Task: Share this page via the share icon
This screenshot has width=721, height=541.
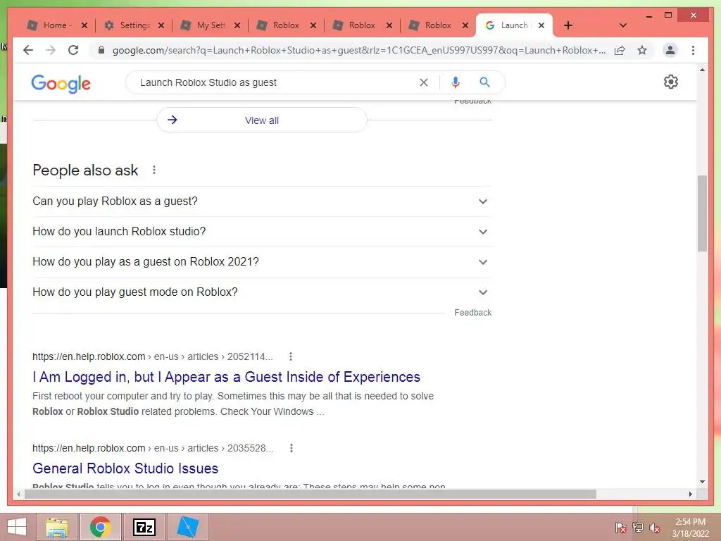Action: coord(620,50)
